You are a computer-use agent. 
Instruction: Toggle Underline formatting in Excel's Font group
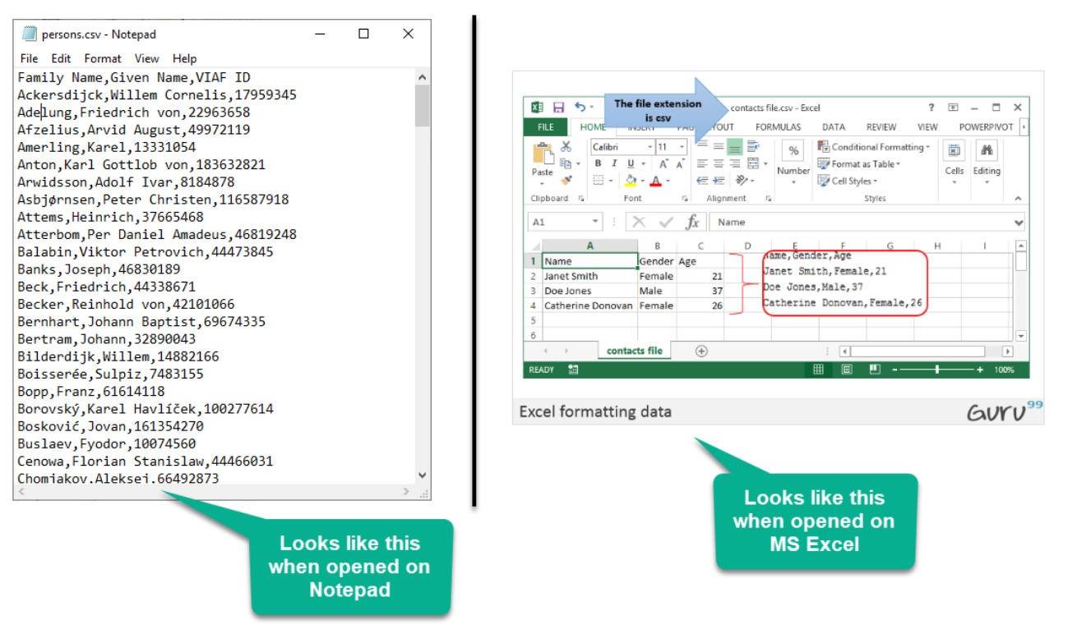[631, 163]
